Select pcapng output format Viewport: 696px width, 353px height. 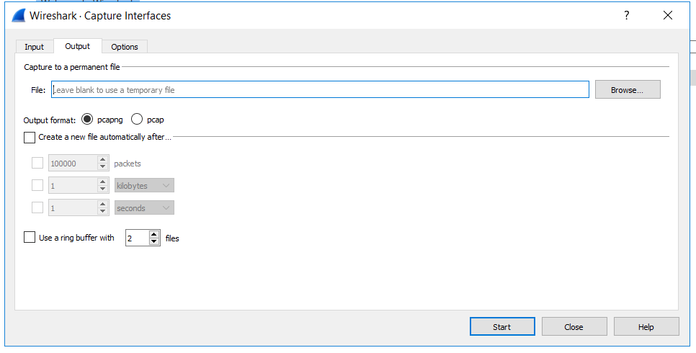click(87, 120)
